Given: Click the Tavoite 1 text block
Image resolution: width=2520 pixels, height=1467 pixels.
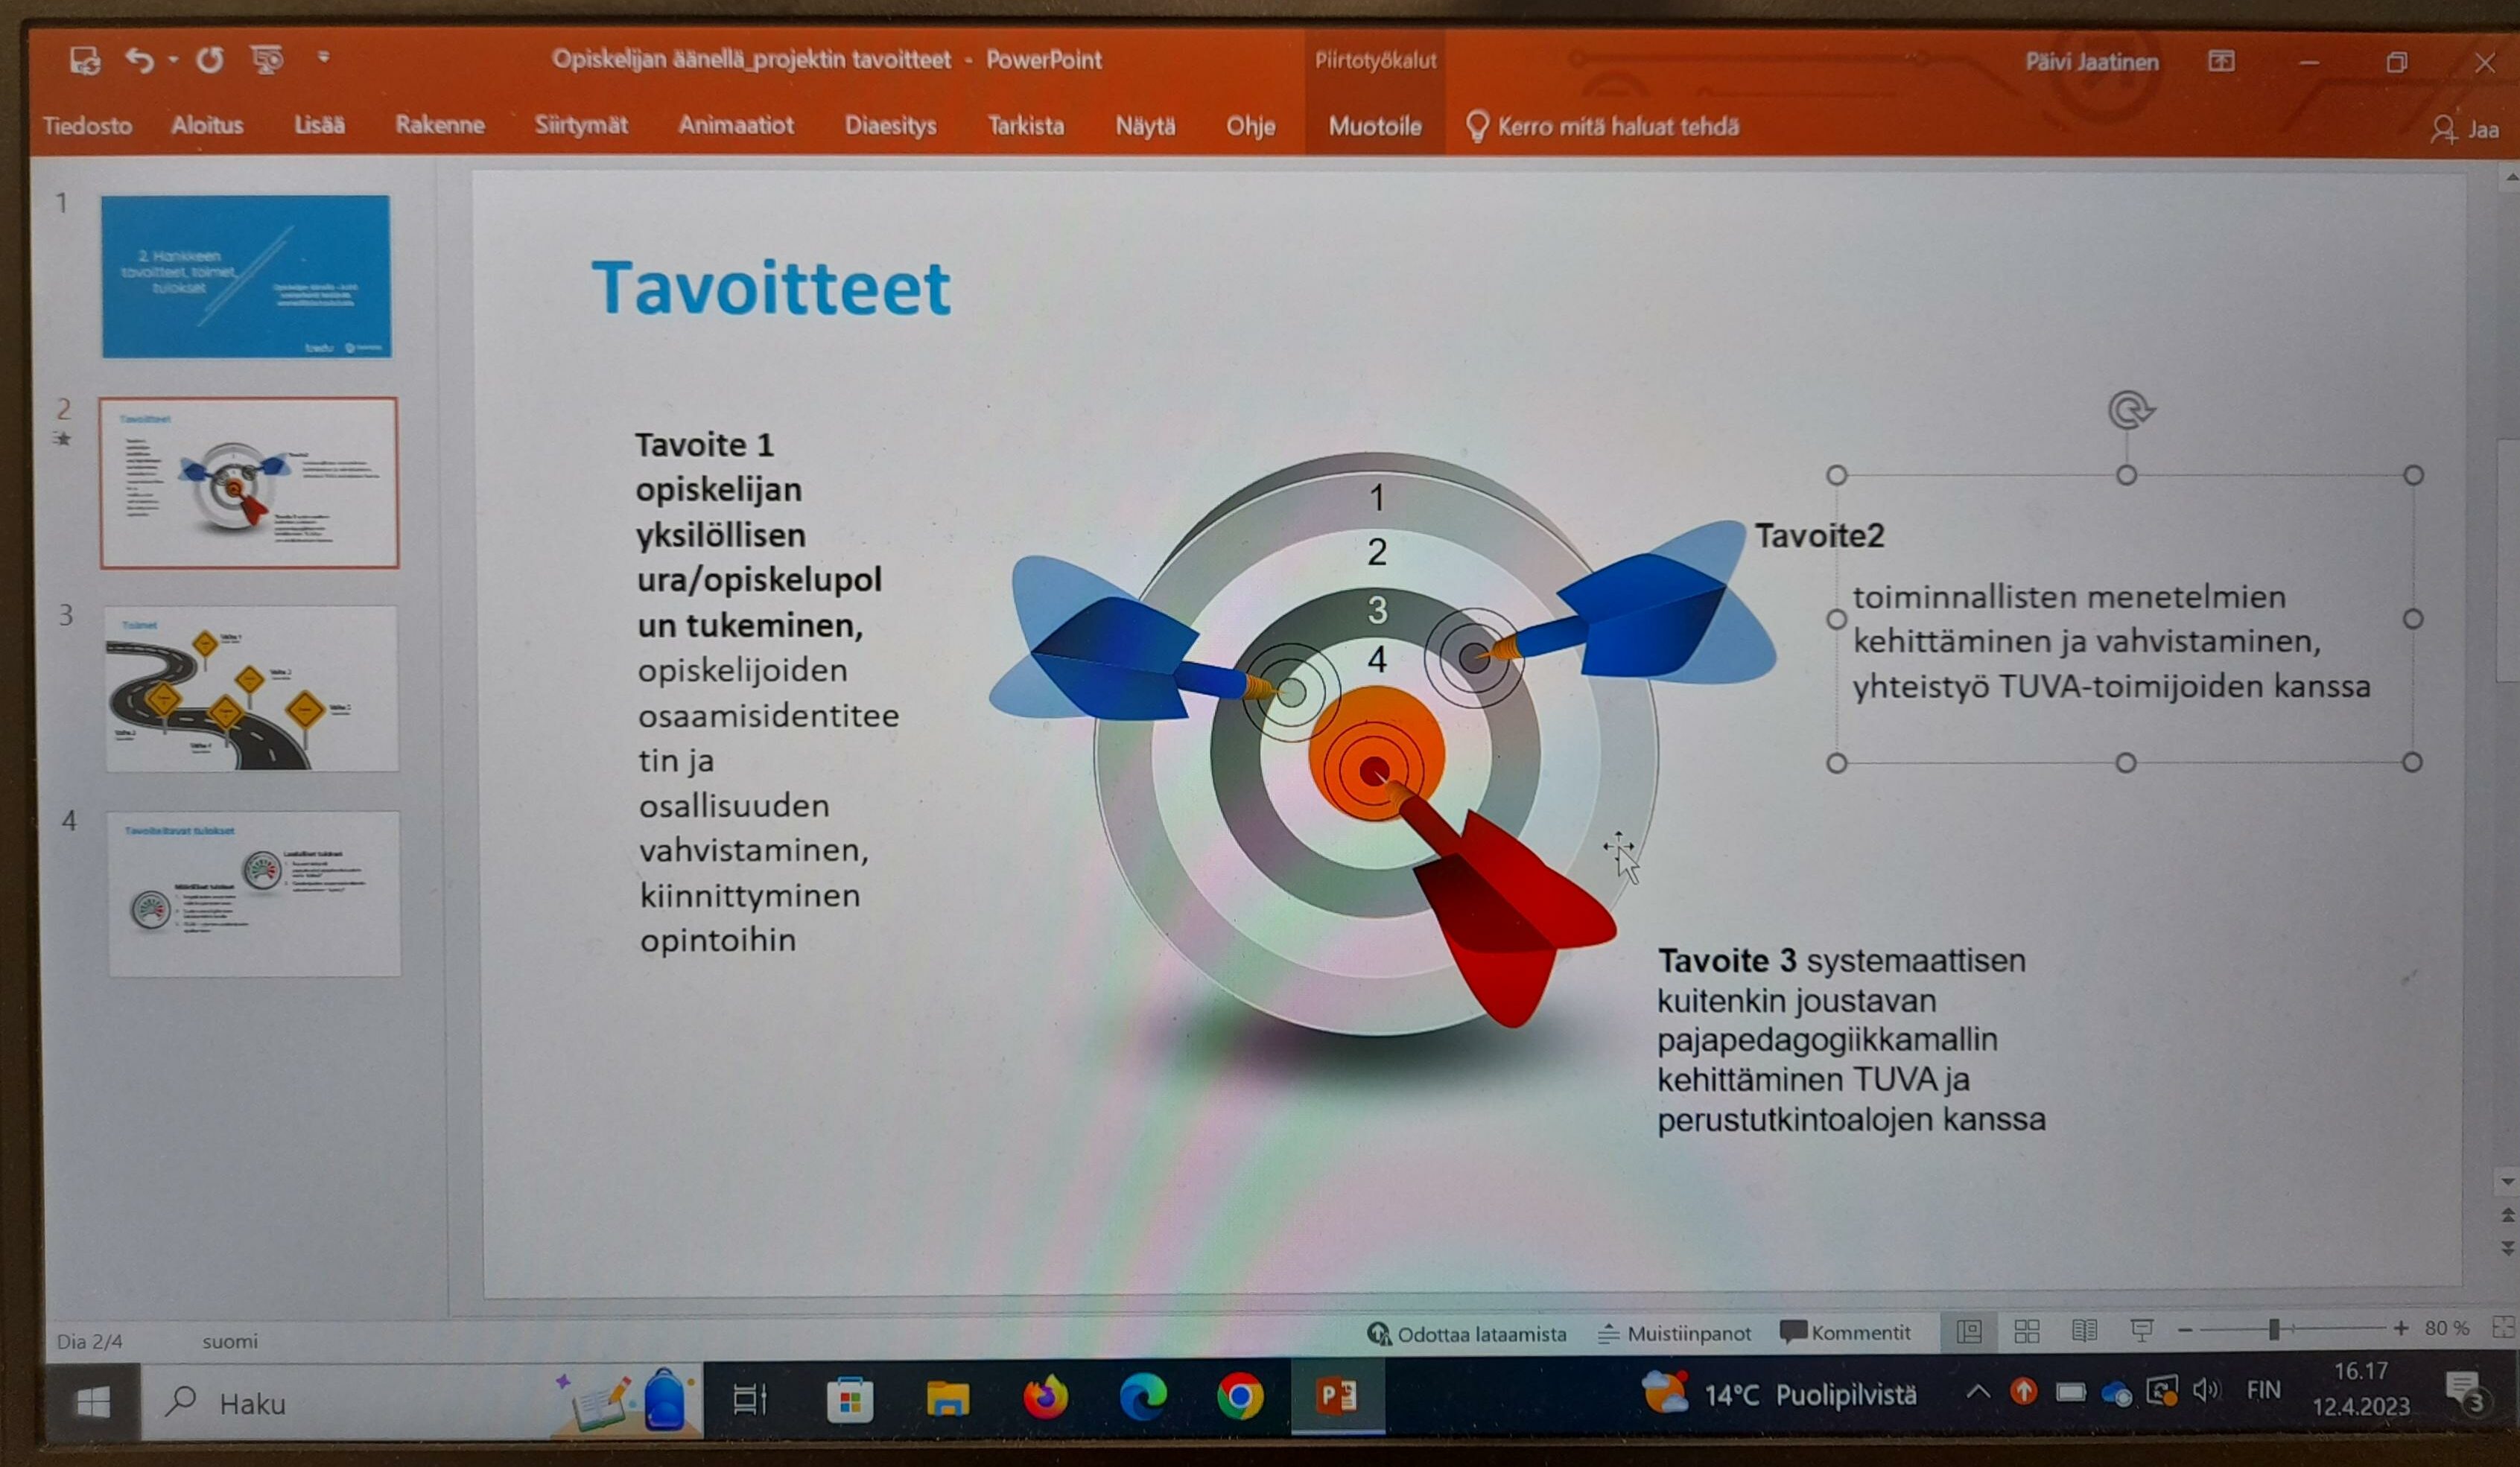Looking at the screenshot, I should pos(767,692).
